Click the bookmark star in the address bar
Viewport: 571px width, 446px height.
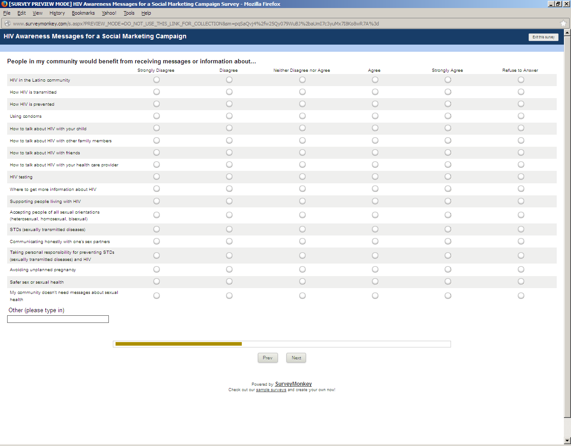pyautogui.click(x=563, y=24)
